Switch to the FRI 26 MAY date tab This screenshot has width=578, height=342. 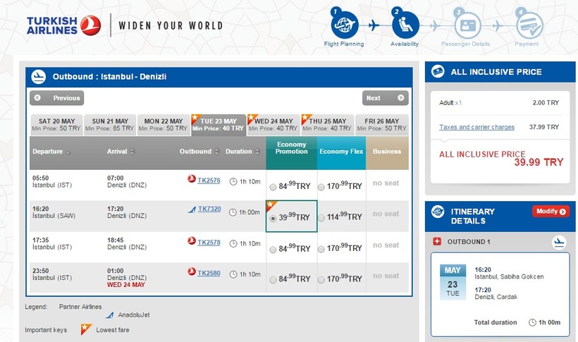(381, 125)
